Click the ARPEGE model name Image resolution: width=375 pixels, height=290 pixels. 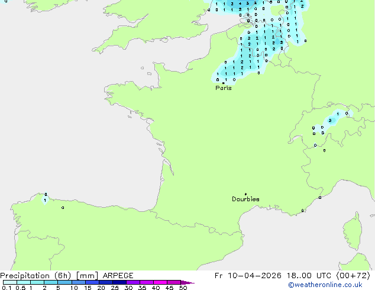[118, 276]
